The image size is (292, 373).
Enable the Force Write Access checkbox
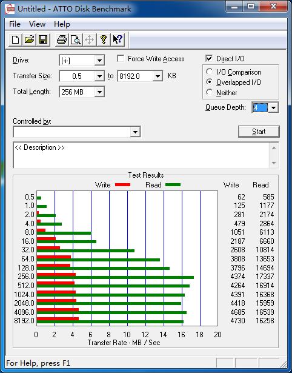click(121, 58)
